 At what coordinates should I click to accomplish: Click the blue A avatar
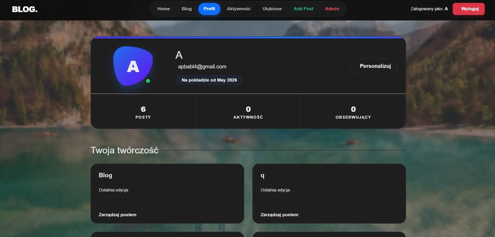(133, 66)
